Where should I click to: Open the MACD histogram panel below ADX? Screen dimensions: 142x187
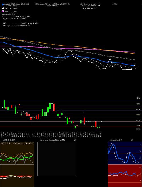tap(17, 176)
